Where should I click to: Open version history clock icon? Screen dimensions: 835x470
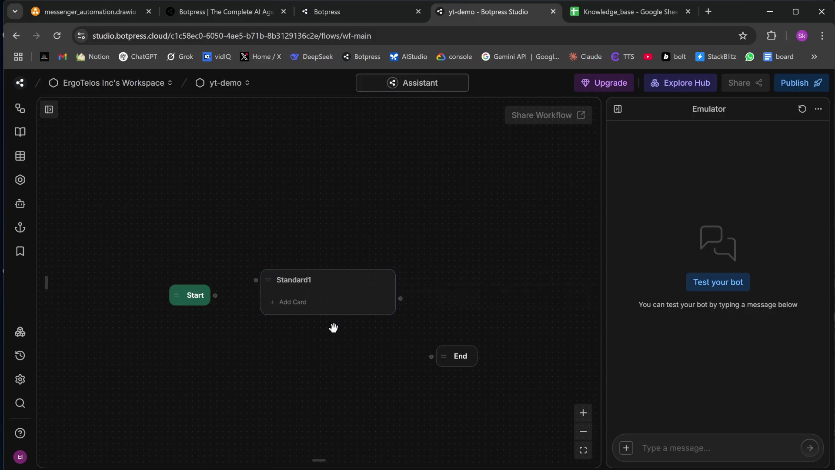tap(20, 356)
